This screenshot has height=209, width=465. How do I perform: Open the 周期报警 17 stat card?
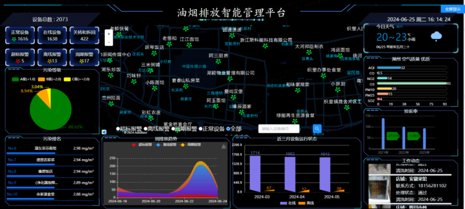(84, 58)
